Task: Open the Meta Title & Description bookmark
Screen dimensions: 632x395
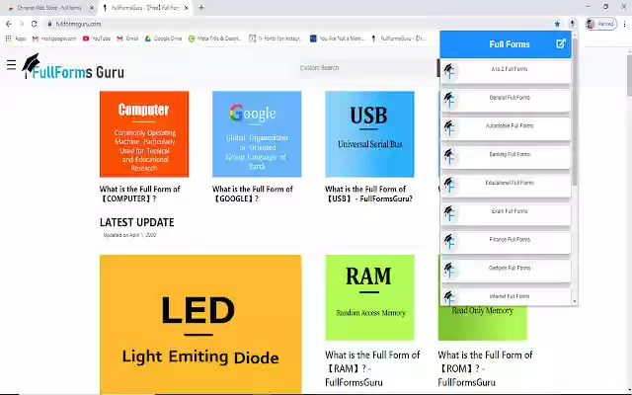Action: (x=215, y=39)
